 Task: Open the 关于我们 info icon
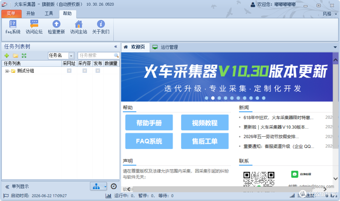coord(101,24)
